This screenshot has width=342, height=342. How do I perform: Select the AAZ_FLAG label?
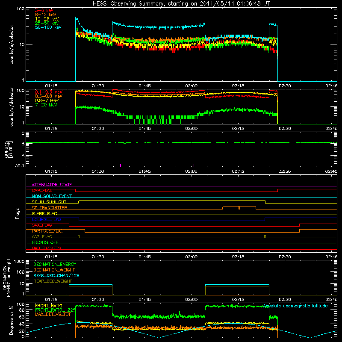pos(42,236)
